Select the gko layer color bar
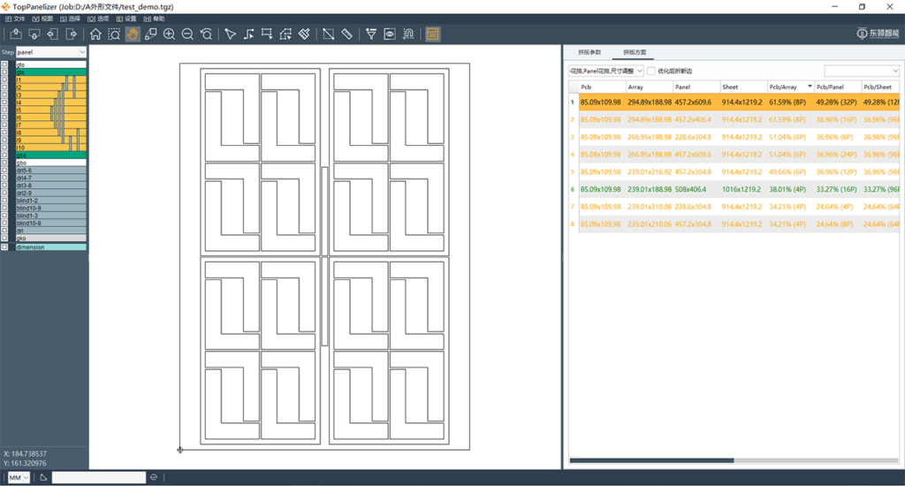The width and height of the screenshot is (905, 486). [x=50, y=238]
